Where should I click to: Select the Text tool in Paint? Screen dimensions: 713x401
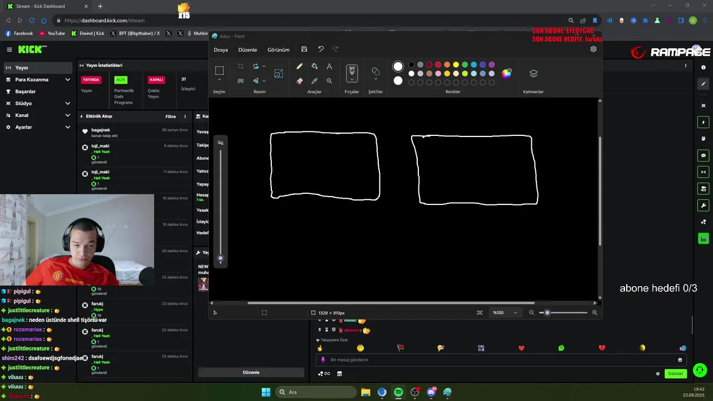[329, 66]
